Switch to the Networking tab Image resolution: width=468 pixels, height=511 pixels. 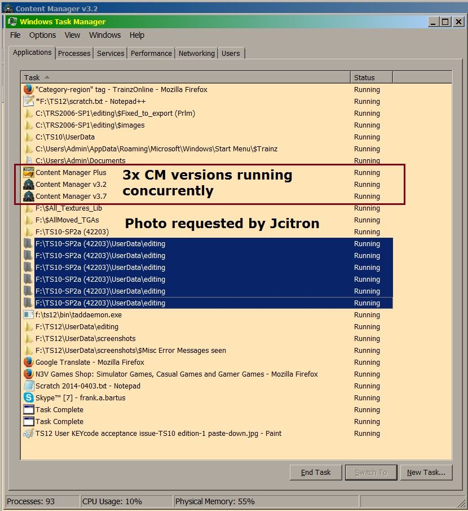point(197,53)
